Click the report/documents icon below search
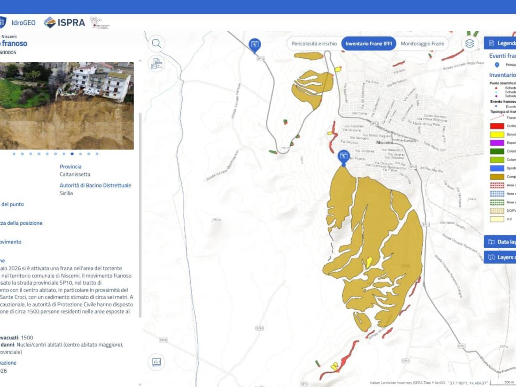The width and height of the screenshot is (516, 387). [157, 64]
